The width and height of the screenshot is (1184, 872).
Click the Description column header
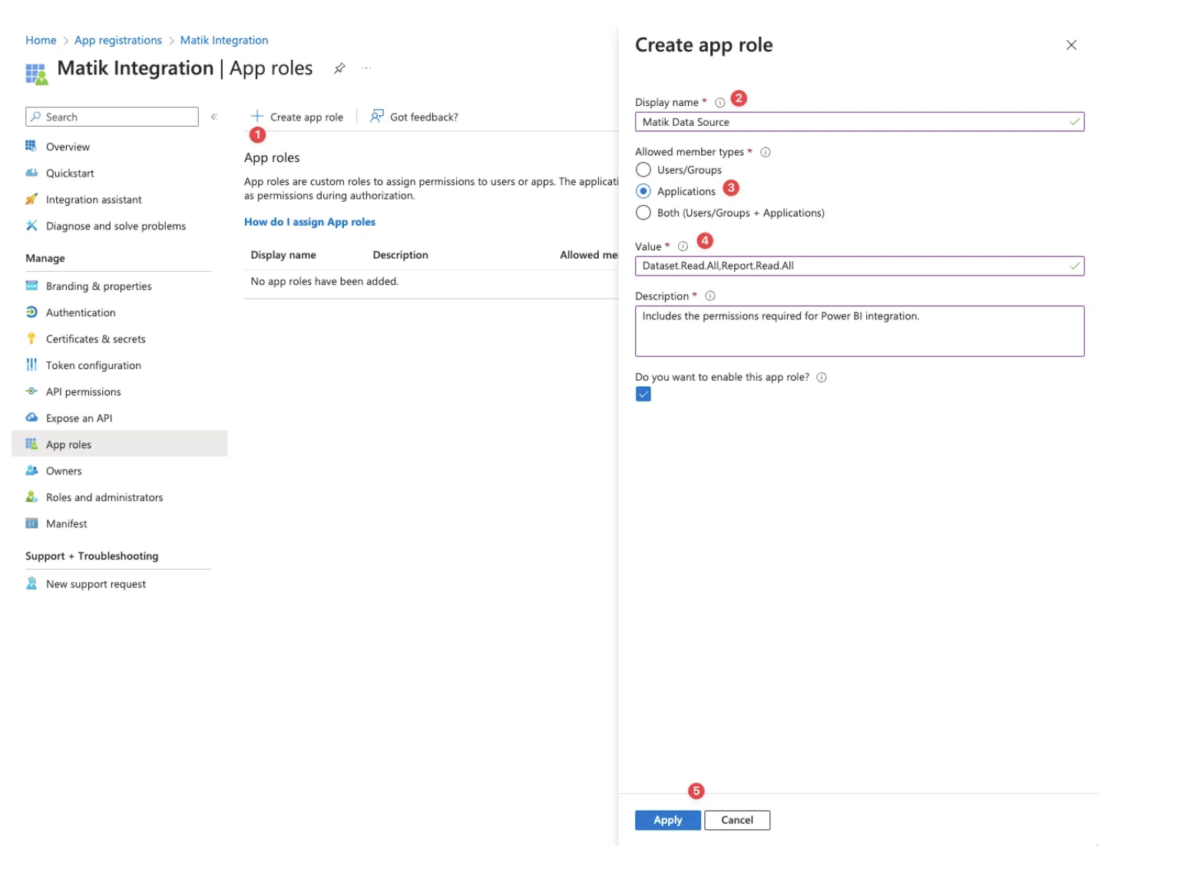point(400,255)
